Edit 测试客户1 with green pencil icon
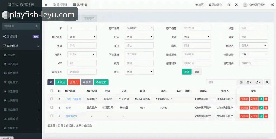276x139 pixels. pos(261,116)
